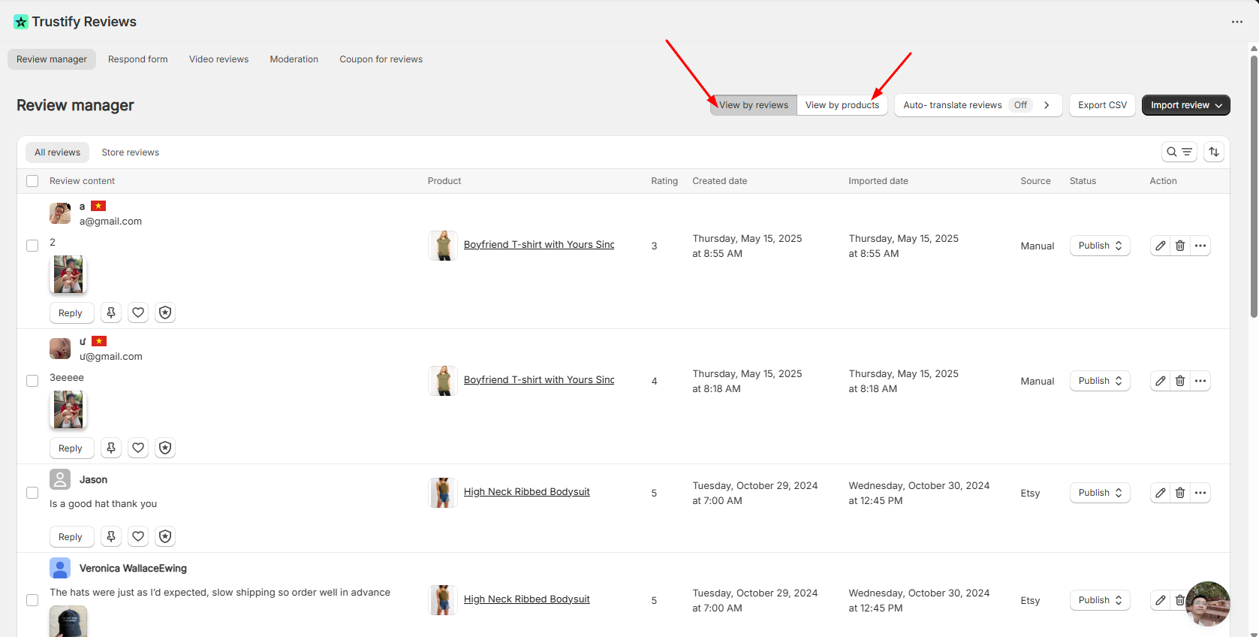Open more actions for a@gmail.com review
Viewport: 1259px width, 637px height.
(1200, 246)
